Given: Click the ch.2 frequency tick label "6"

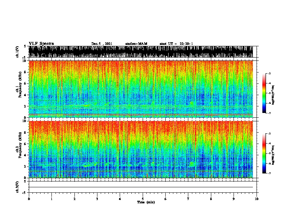Looking at the screenshot, I should (26, 144).
